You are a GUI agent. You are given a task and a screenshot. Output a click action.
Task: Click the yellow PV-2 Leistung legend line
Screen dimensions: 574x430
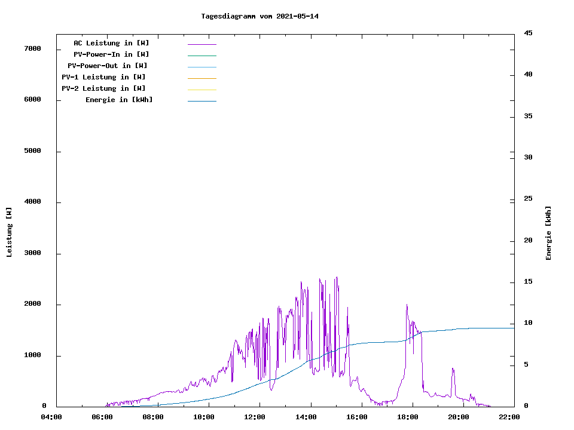(201, 90)
